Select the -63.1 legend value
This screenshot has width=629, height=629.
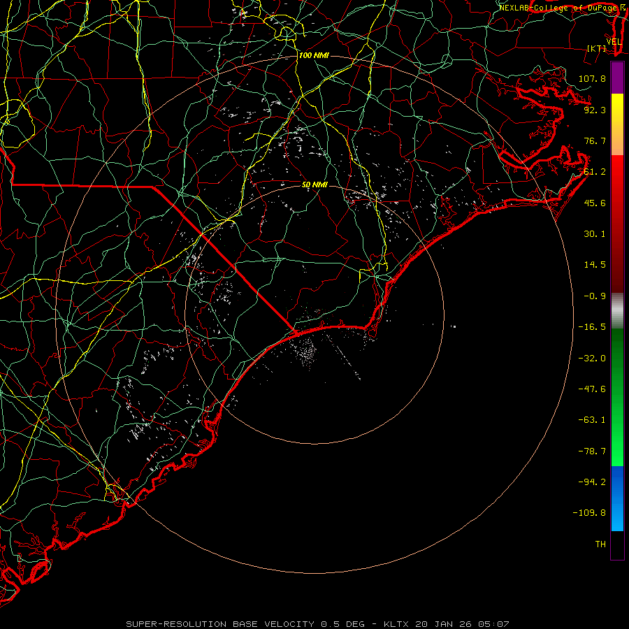pyautogui.click(x=592, y=420)
